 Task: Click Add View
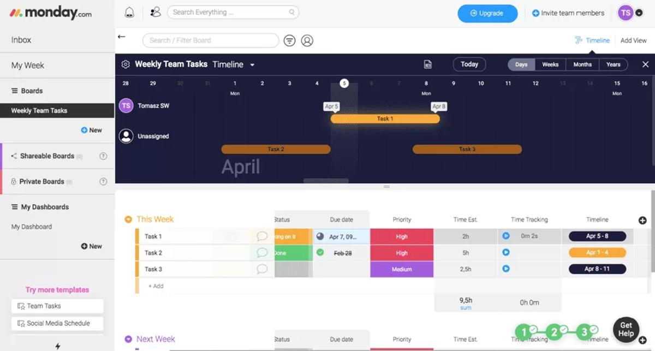point(634,40)
